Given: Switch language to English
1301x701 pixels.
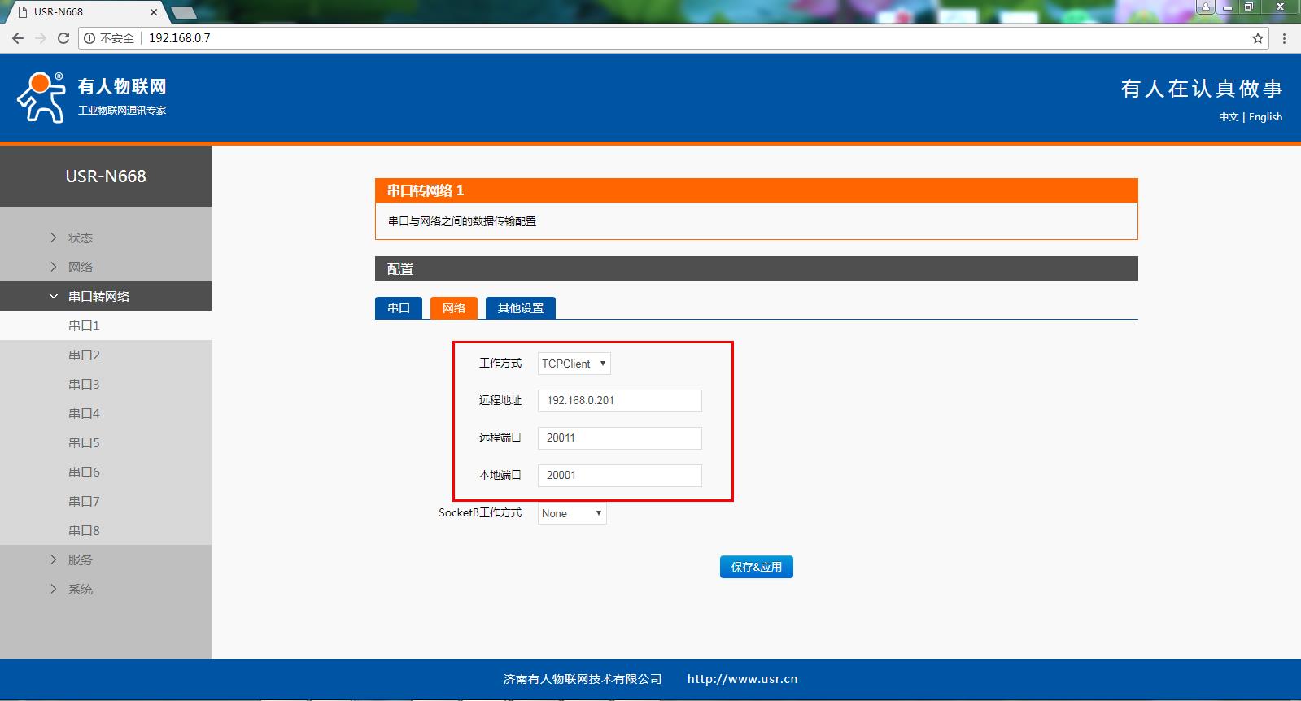Looking at the screenshot, I should click(x=1265, y=117).
